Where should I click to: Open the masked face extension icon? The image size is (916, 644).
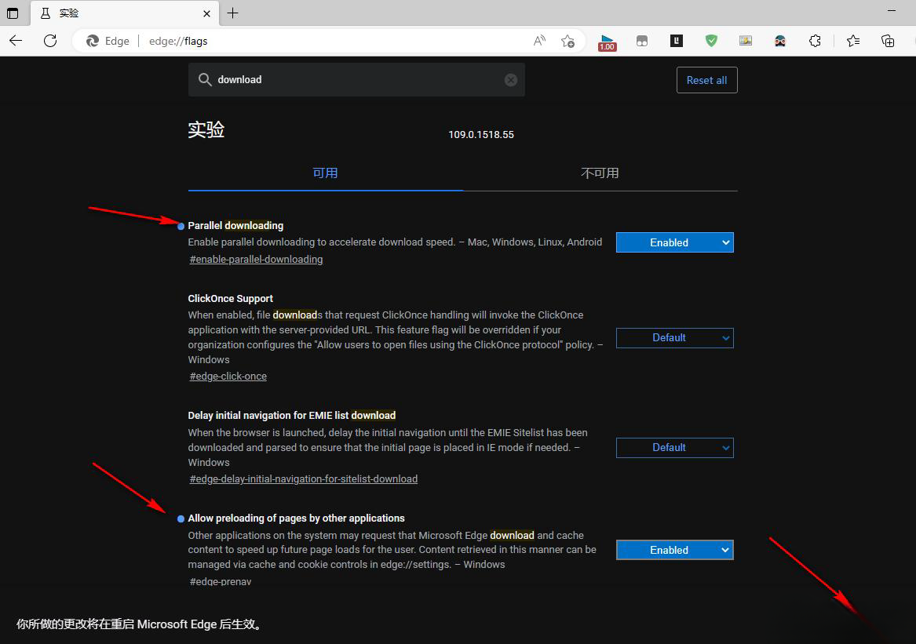pos(780,41)
